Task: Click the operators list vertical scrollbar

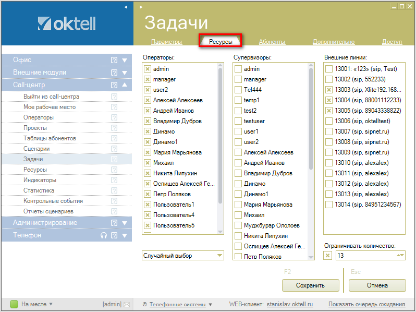Action: pyautogui.click(x=220, y=136)
